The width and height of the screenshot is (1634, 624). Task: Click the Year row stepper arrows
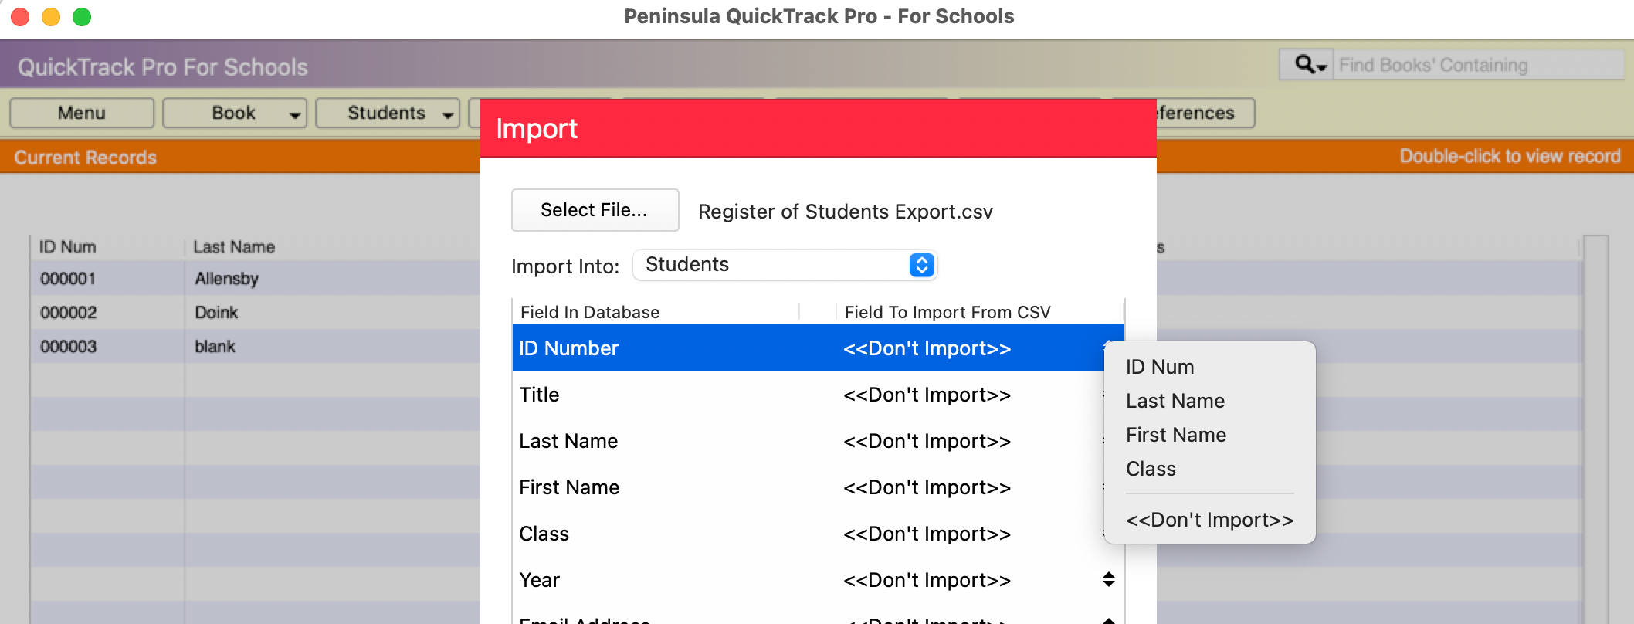point(1109,579)
